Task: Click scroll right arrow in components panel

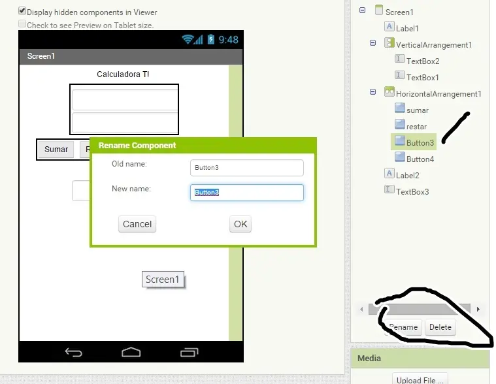Action: click(x=478, y=309)
